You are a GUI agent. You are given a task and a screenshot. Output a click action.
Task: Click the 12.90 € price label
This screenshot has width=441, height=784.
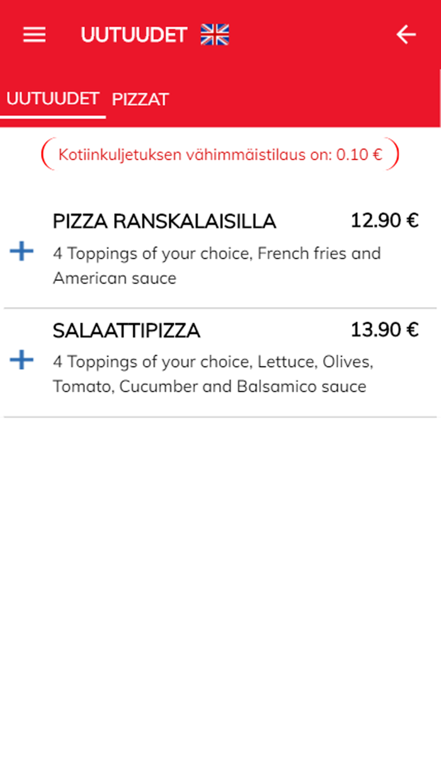[x=386, y=221]
